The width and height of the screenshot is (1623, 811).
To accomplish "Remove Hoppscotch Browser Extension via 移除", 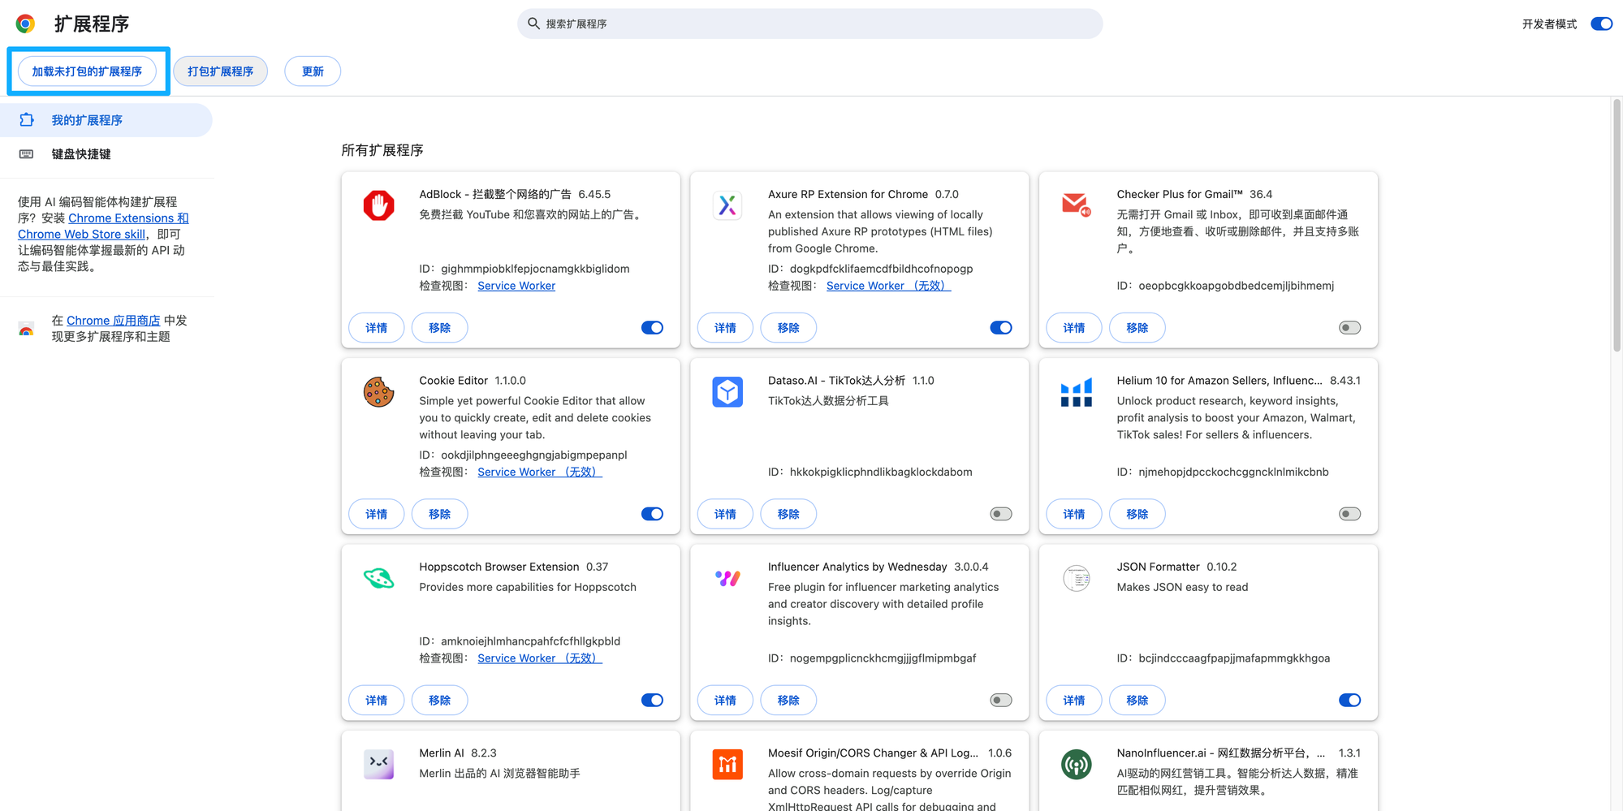I will point(440,700).
